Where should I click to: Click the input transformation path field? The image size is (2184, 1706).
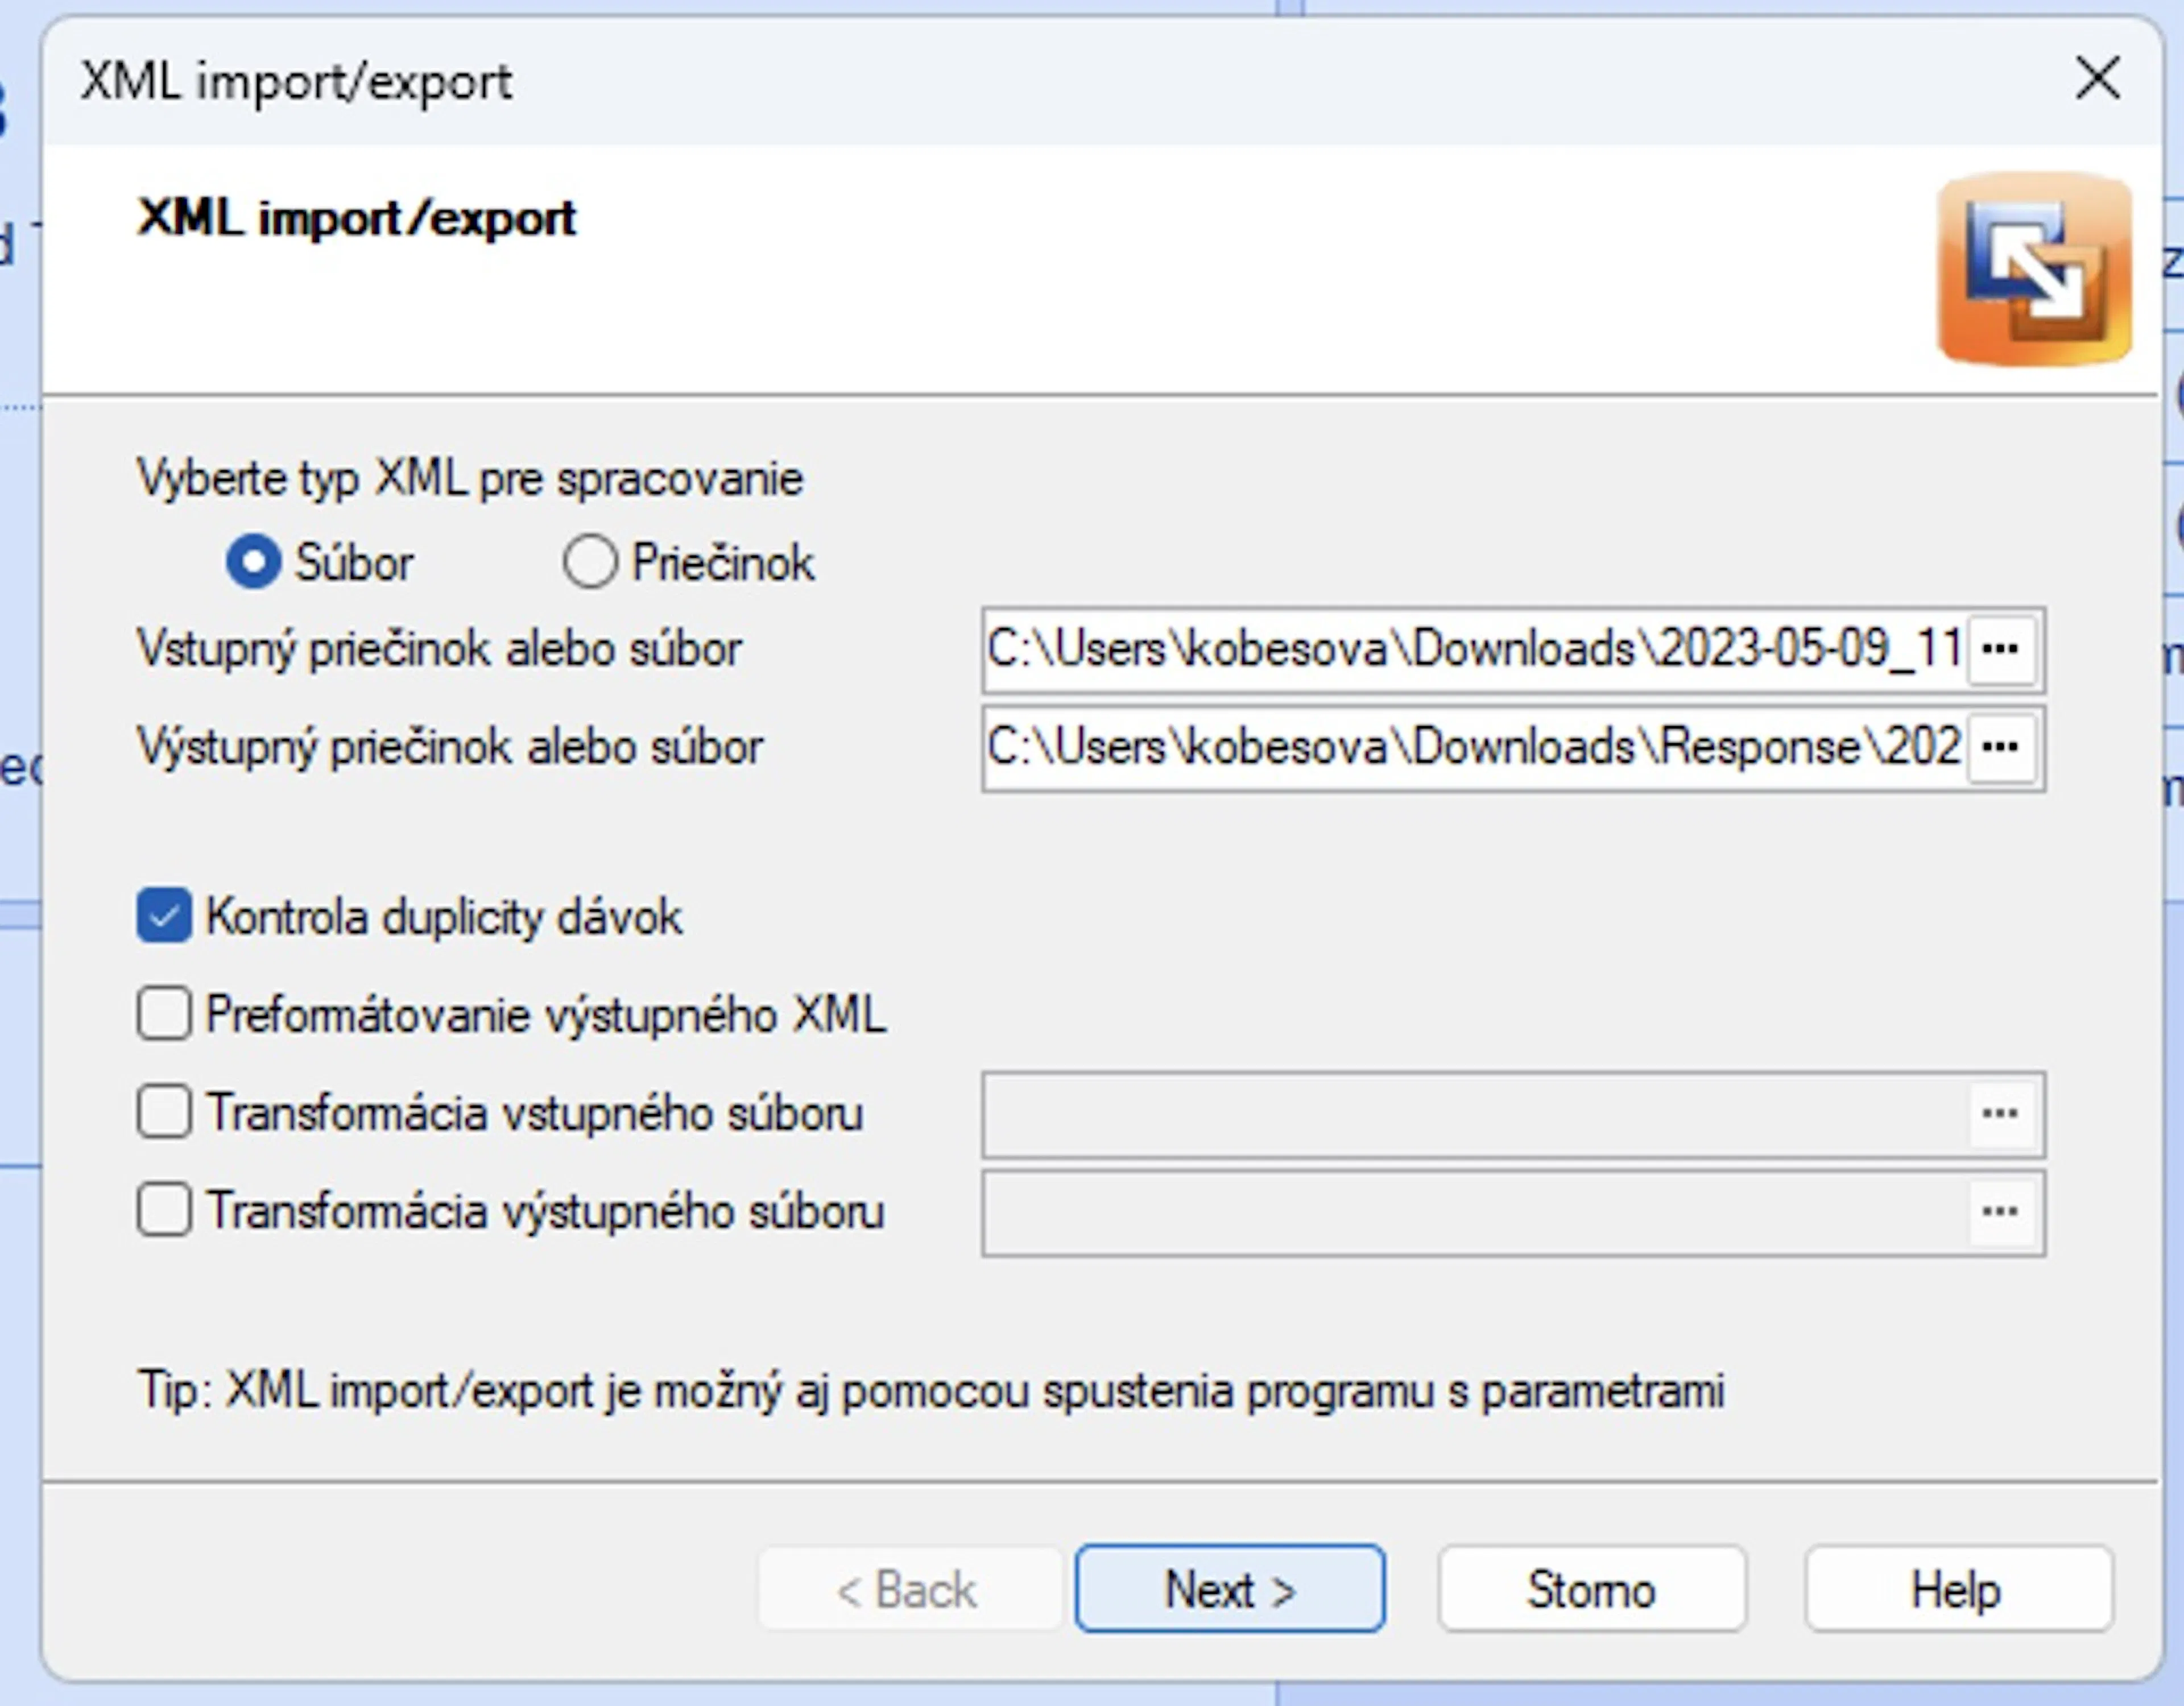click(1475, 1114)
